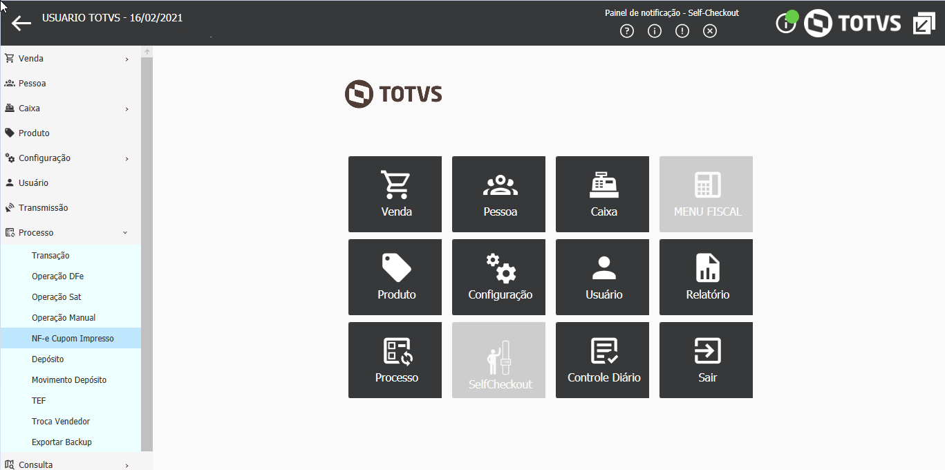Image resolution: width=945 pixels, height=470 pixels.
Task: Click the signal icon beside Transmissão in the sidebar
Action: coord(10,207)
